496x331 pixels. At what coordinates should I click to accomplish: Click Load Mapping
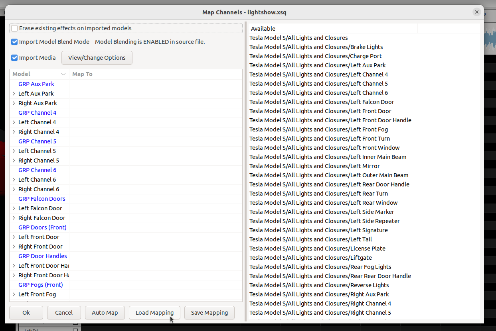(154, 313)
